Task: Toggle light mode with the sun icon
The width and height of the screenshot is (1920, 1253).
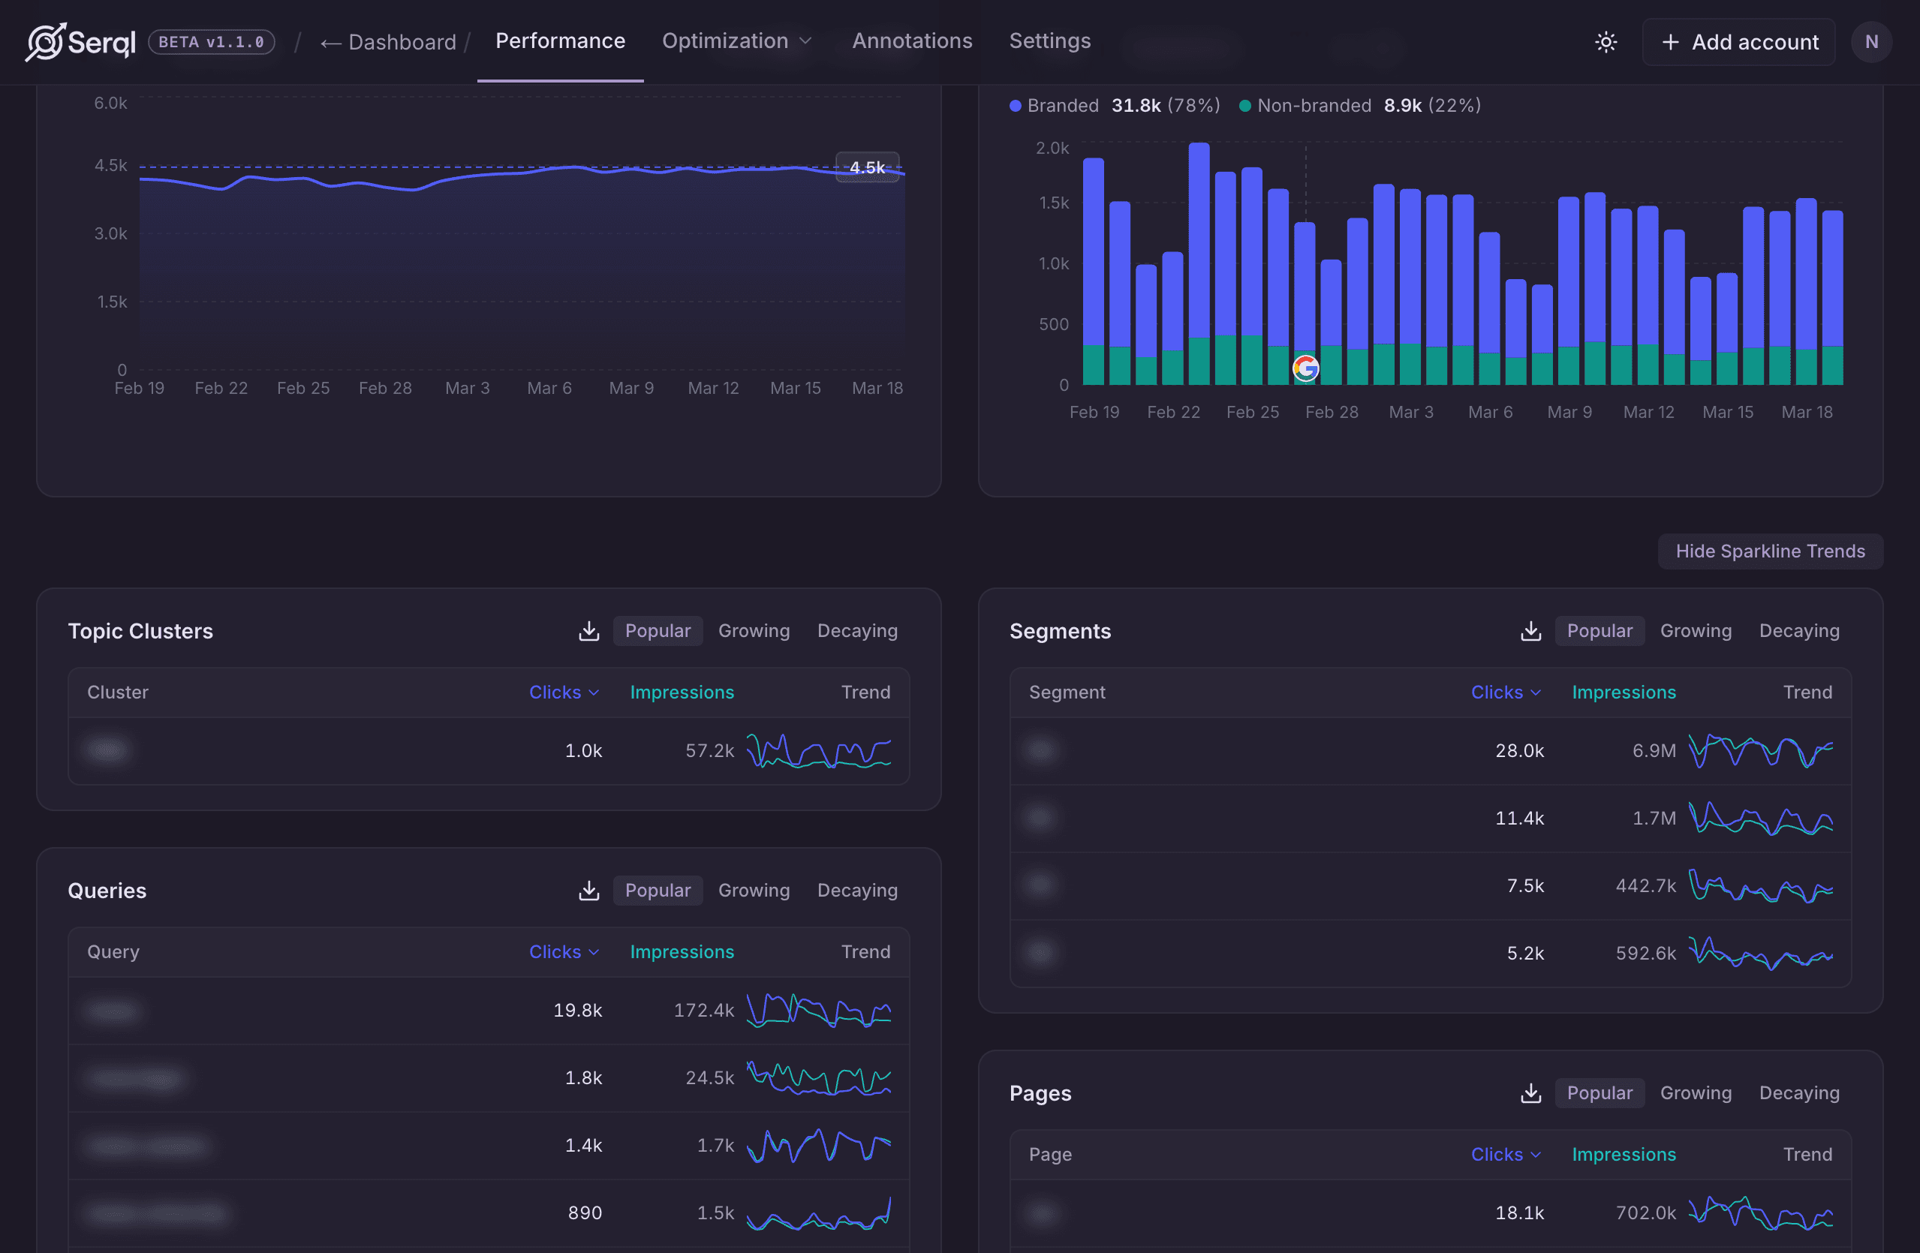Action: (x=1606, y=41)
